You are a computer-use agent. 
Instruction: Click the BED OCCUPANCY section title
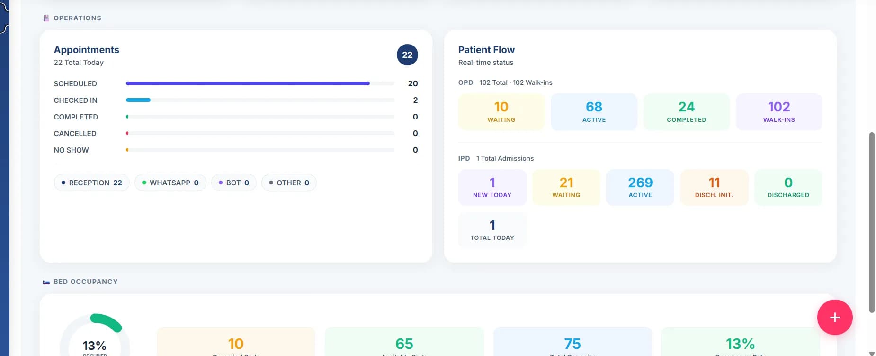(x=86, y=282)
